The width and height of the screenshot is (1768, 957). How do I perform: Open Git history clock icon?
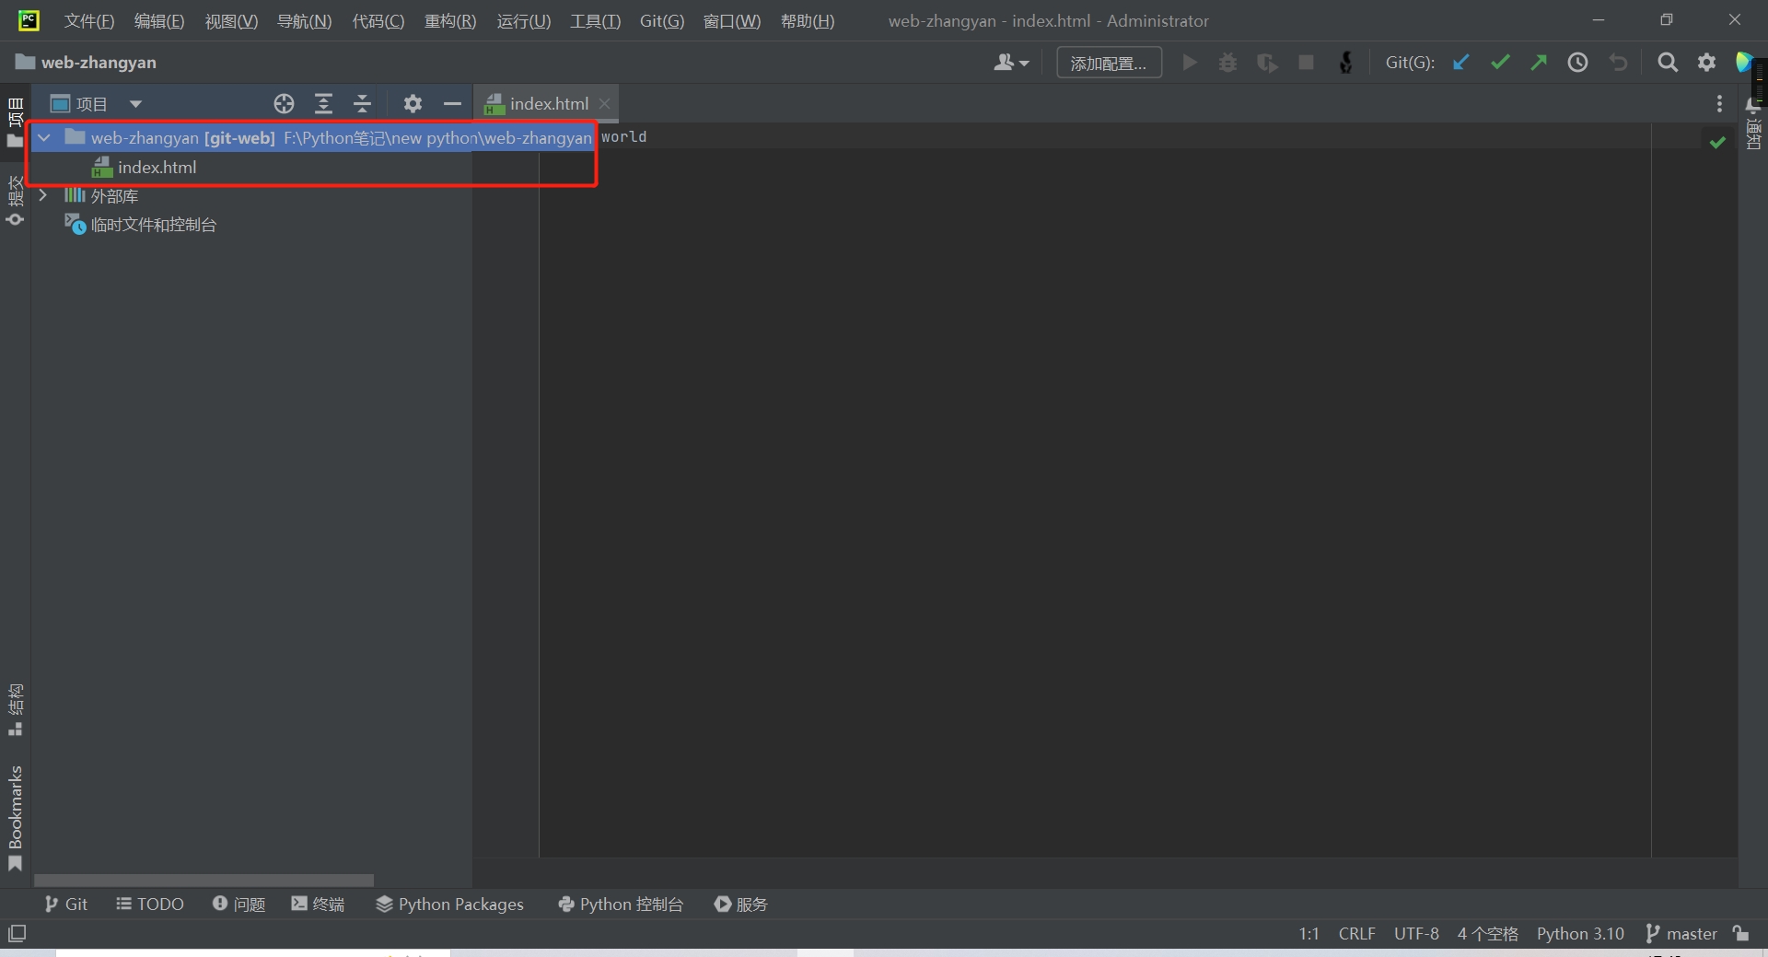click(1577, 63)
